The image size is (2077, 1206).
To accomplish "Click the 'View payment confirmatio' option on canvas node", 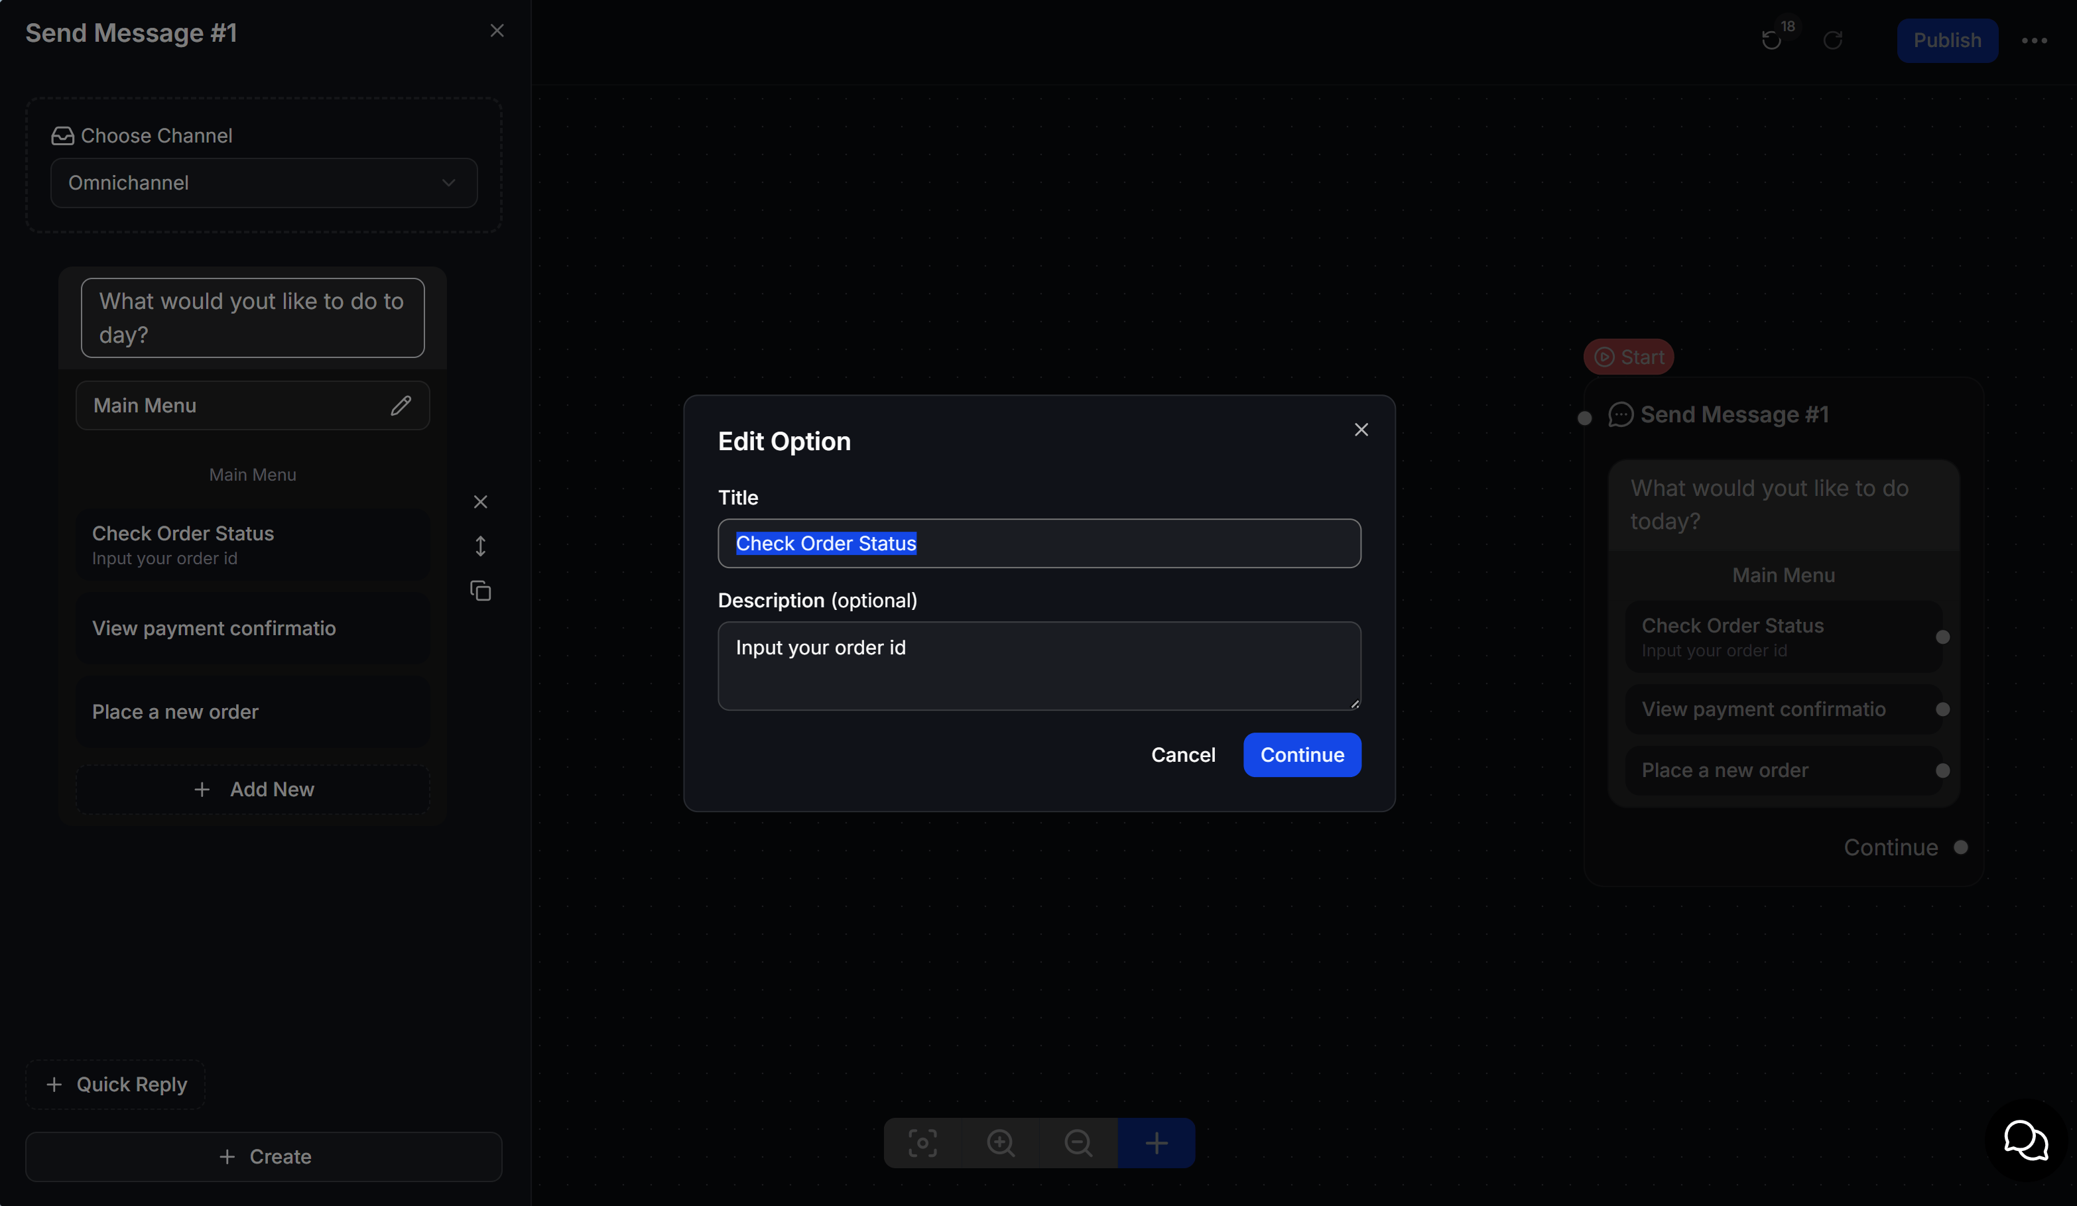I will [1784, 709].
